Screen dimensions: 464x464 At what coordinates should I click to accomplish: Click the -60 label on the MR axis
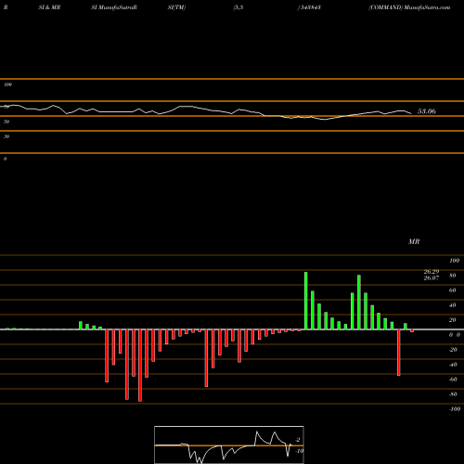coord(453,380)
